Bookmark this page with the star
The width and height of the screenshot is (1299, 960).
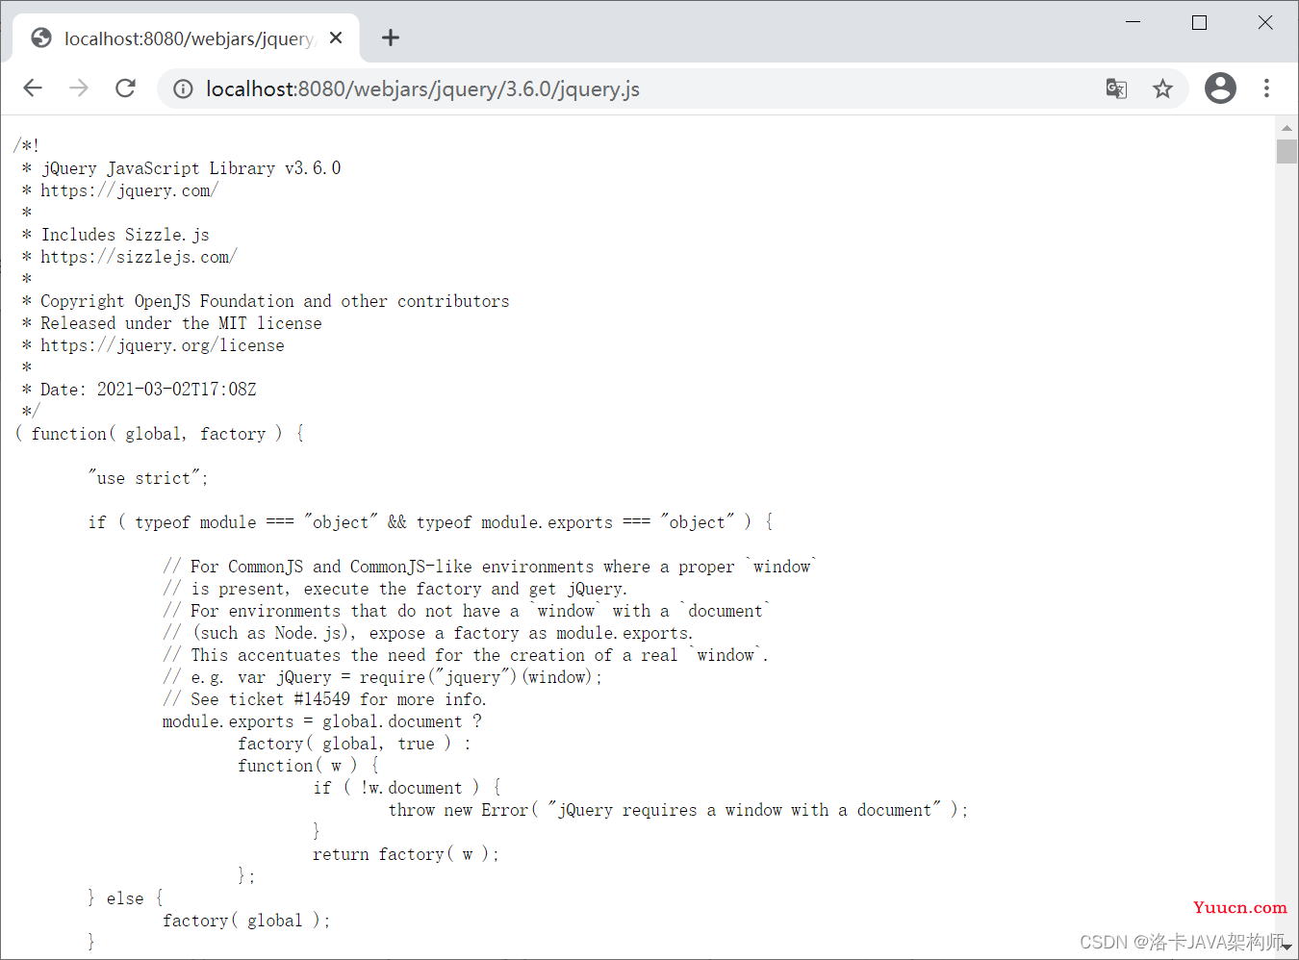pyautogui.click(x=1162, y=88)
